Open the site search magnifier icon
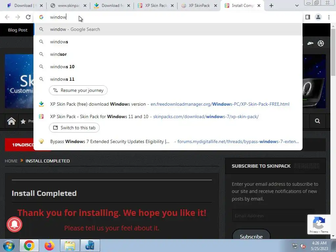 click(x=317, y=121)
